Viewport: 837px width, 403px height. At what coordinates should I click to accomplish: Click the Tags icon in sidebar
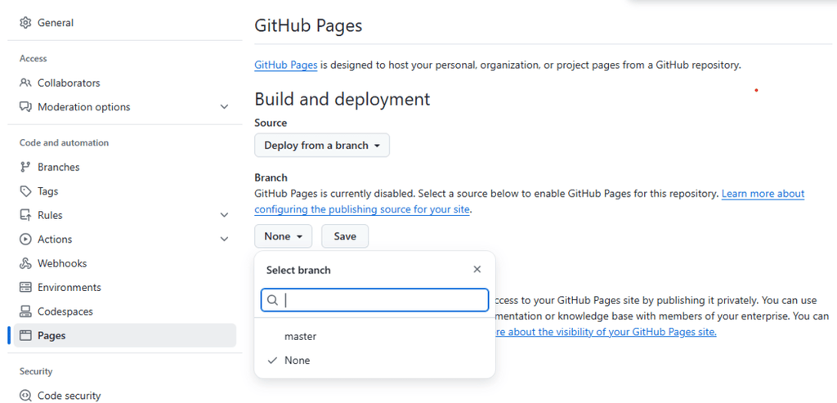click(25, 191)
